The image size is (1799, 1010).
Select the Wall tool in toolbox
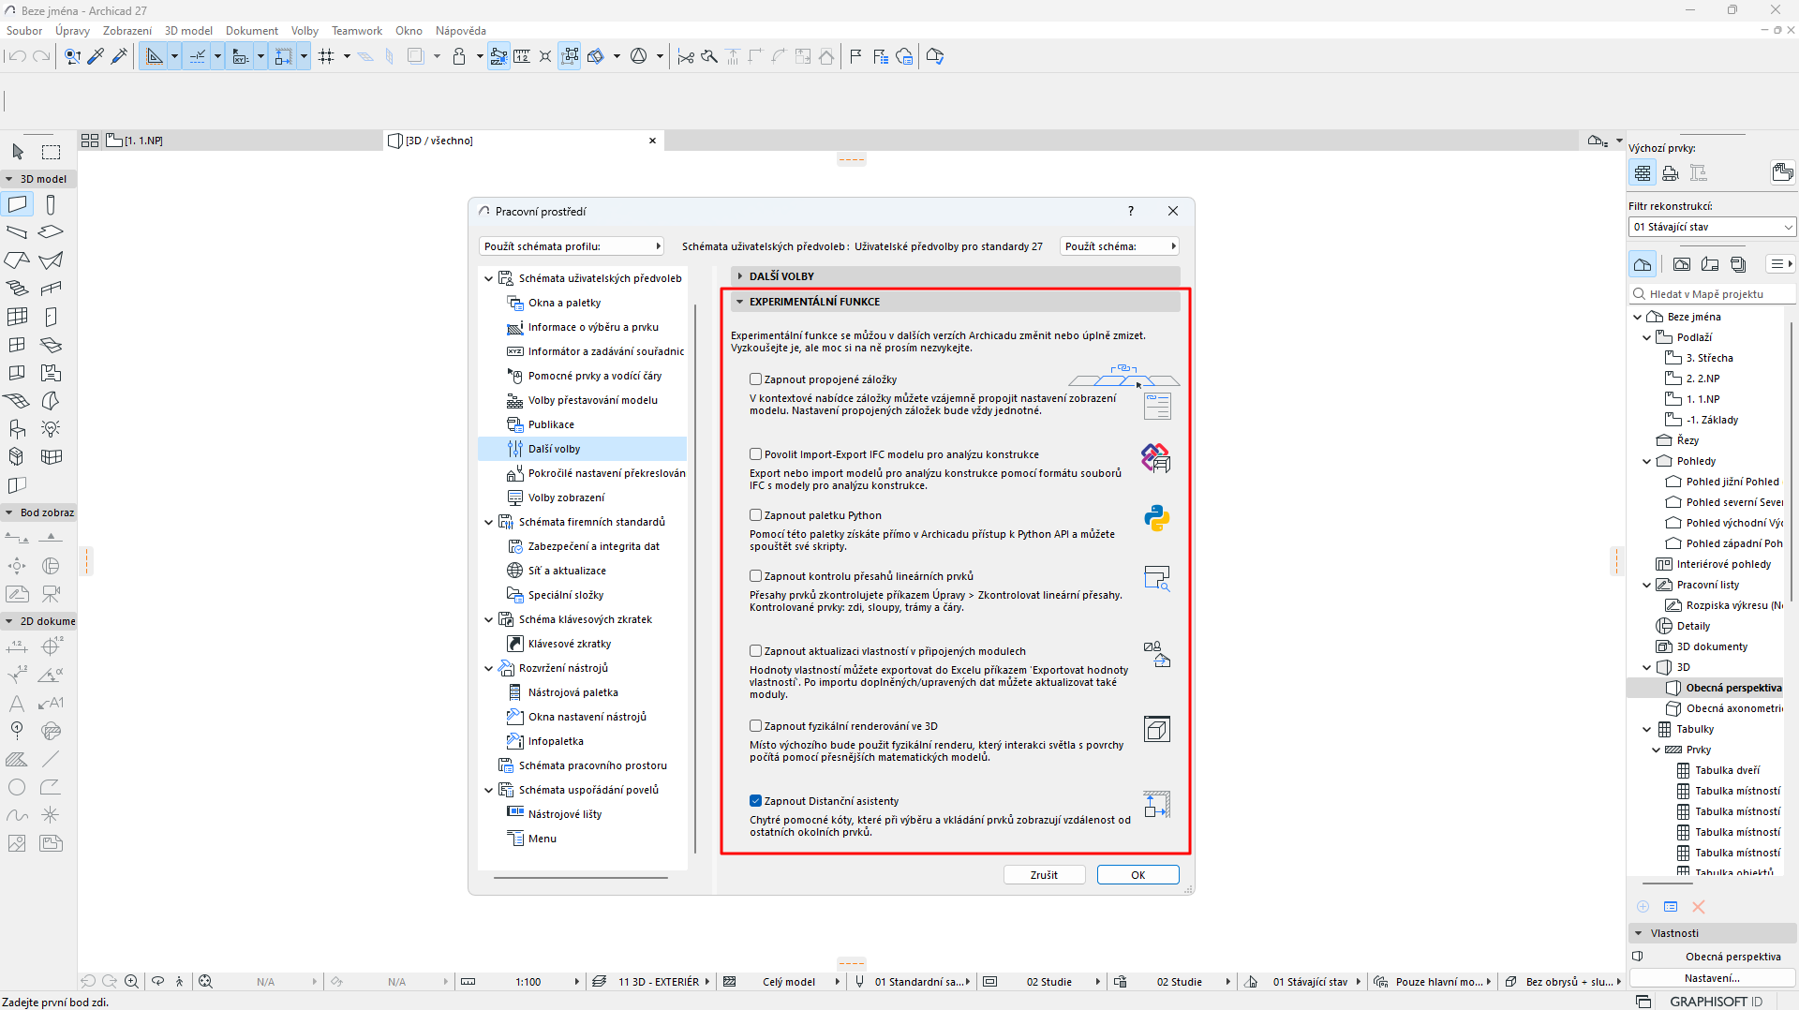click(x=18, y=204)
